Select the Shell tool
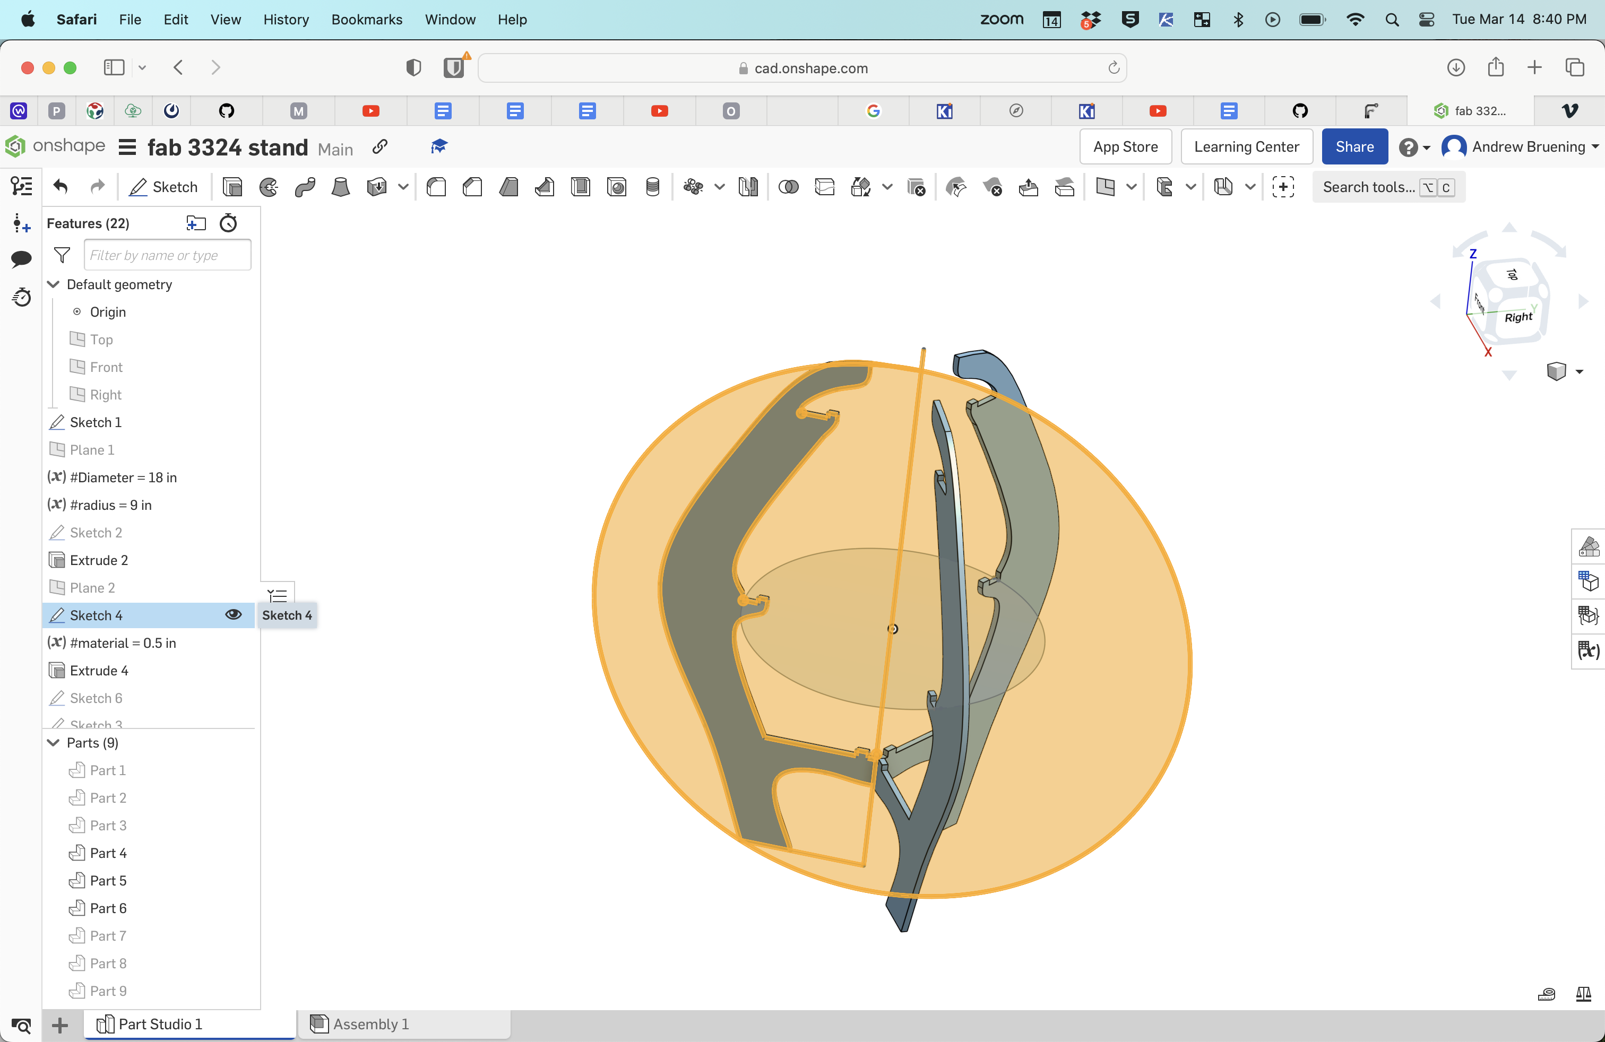The width and height of the screenshot is (1605, 1042). point(580,187)
